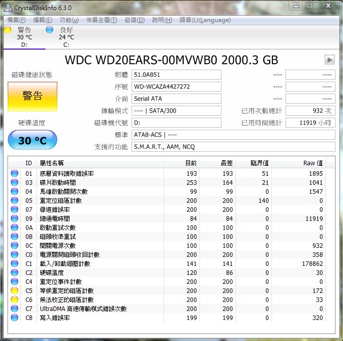The image size is (343, 341).
Task: Open the 語言(L)(Language) menu
Action: 205,20
